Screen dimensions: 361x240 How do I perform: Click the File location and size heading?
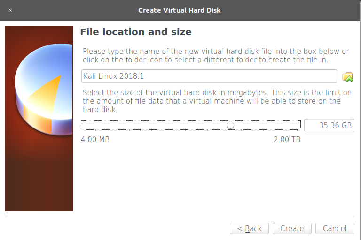135,32
